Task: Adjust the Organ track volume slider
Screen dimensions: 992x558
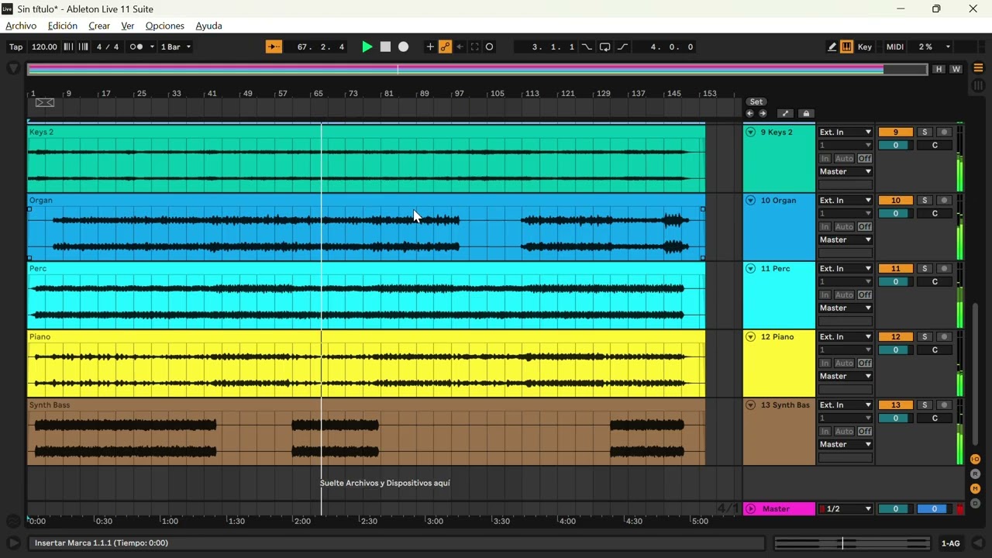Action: (895, 214)
